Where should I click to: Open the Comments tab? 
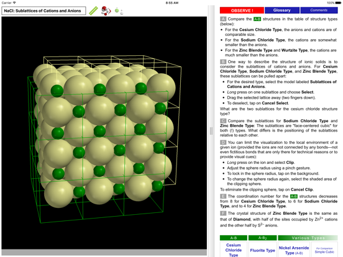(319, 11)
